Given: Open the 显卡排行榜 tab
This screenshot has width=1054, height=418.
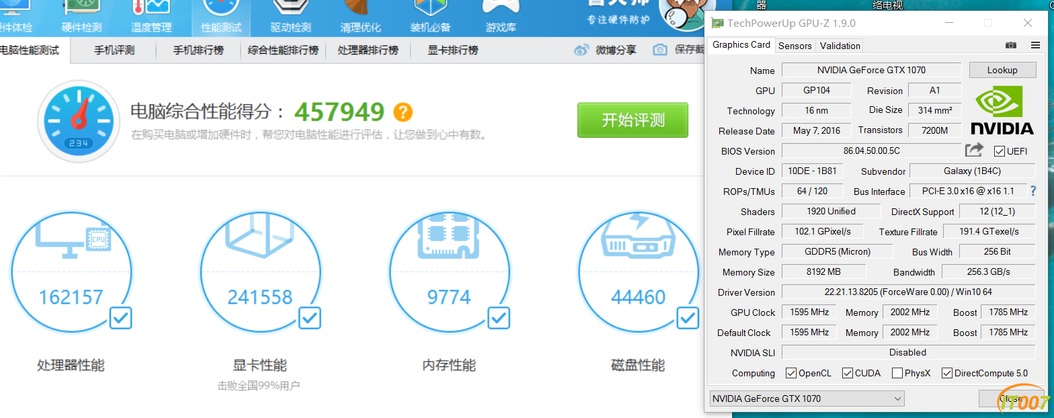Looking at the screenshot, I should pos(452,50).
